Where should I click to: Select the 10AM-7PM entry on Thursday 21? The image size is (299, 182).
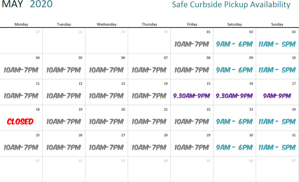(x=149, y=122)
